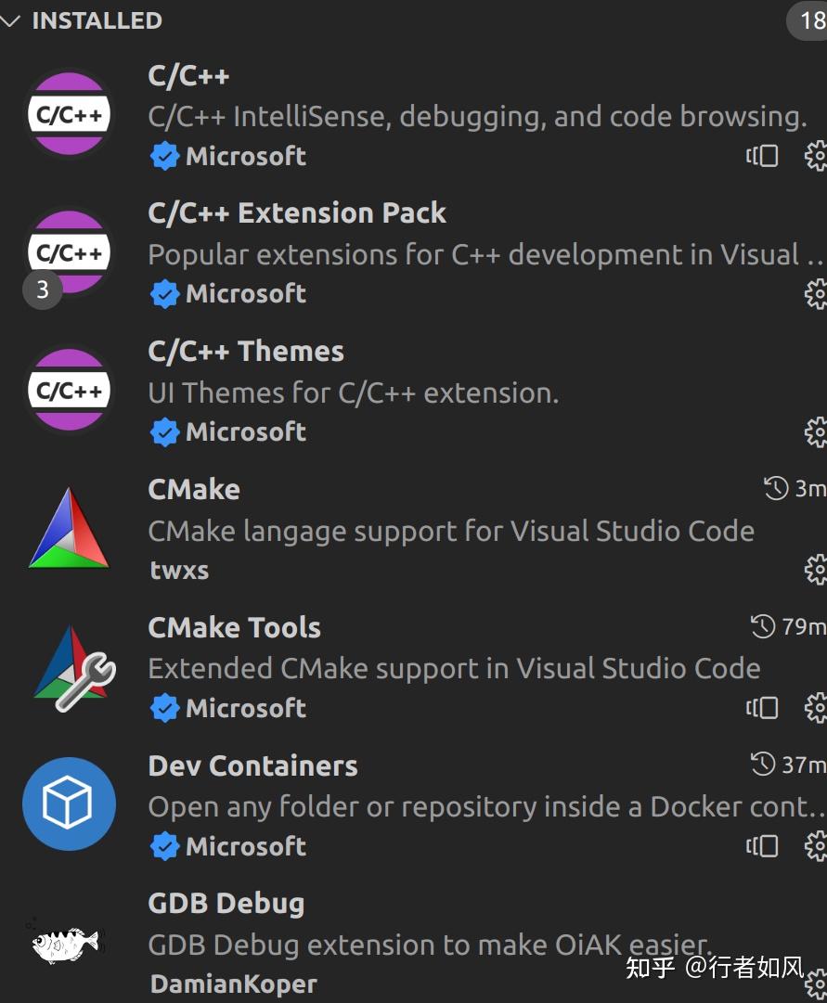Click the CMake triangle logo

point(69,529)
